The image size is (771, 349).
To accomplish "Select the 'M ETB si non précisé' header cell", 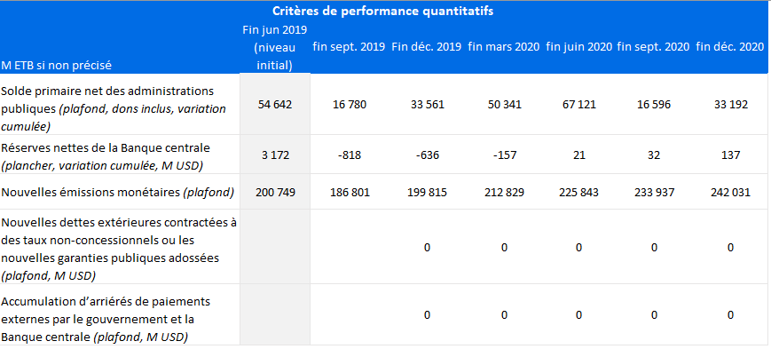I will pos(57,65).
